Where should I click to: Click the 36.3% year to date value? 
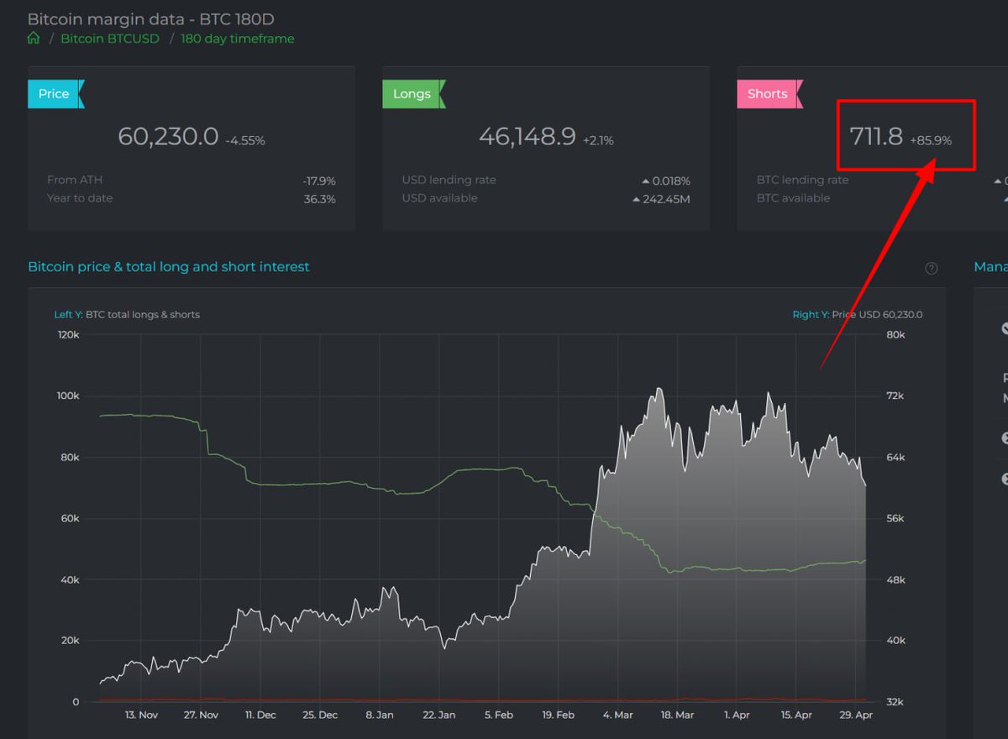tap(320, 199)
